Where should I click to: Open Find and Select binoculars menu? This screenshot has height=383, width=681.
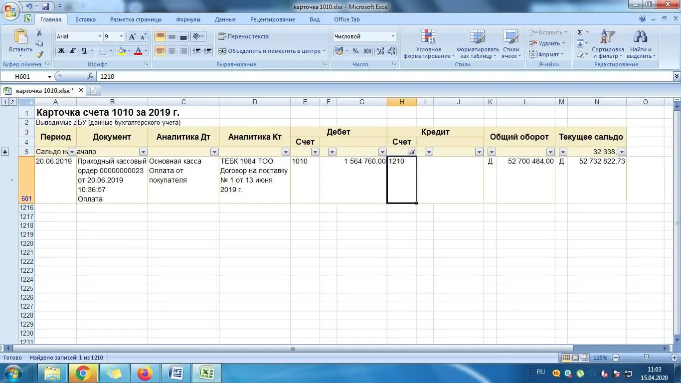click(x=641, y=44)
